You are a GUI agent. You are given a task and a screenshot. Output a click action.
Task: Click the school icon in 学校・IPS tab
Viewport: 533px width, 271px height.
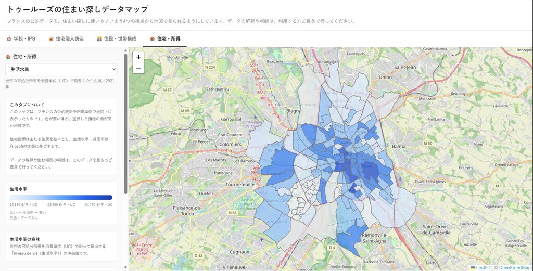pyautogui.click(x=9, y=38)
